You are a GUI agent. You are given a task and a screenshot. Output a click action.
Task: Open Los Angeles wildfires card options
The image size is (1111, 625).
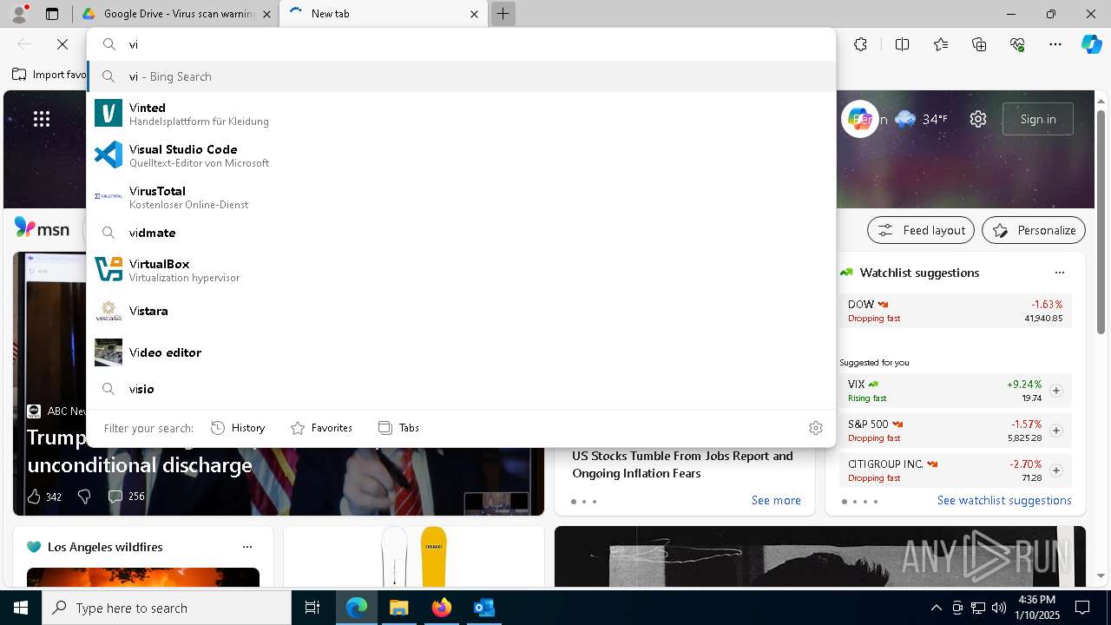tap(247, 547)
